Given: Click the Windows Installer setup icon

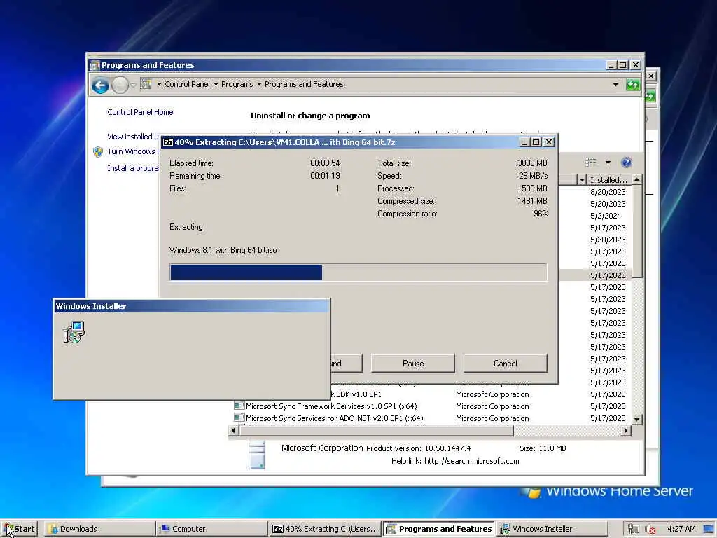Looking at the screenshot, I should click(x=74, y=332).
